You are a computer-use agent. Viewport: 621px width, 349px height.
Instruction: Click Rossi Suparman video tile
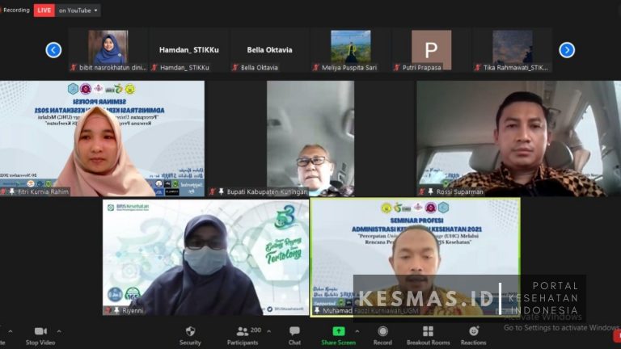click(519, 138)
